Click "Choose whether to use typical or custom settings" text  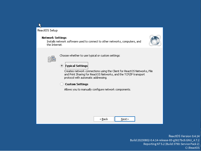90,56
